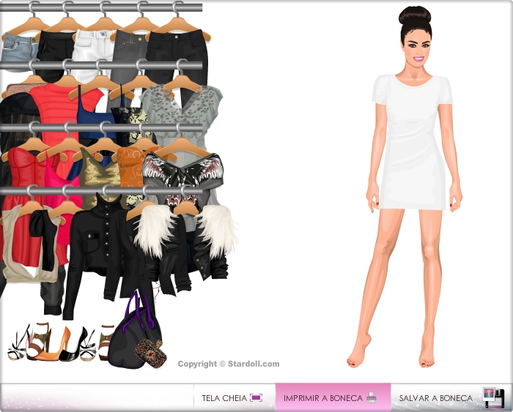Click SALVAR A BONECA save button
This screenshot has height=412, width=513.
(451, 397)
